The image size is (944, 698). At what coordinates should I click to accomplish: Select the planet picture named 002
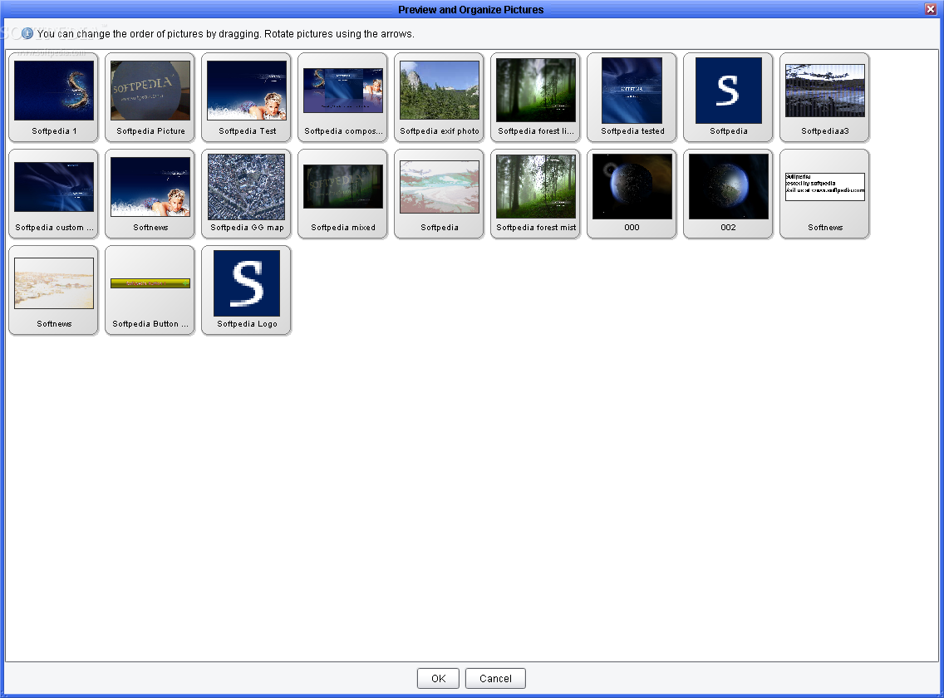tap(728, 194)
